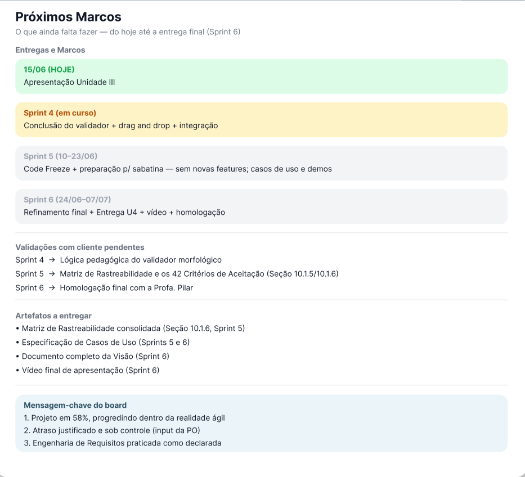Viewport: 525px width, 477px height.
Task: Click the arrow next to Sprint 4 validation
Action: tap(52, 260)
